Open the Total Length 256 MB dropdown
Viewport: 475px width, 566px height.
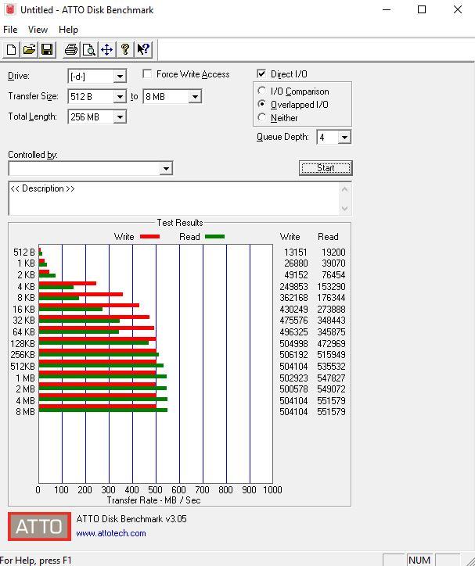coord(120,117)
